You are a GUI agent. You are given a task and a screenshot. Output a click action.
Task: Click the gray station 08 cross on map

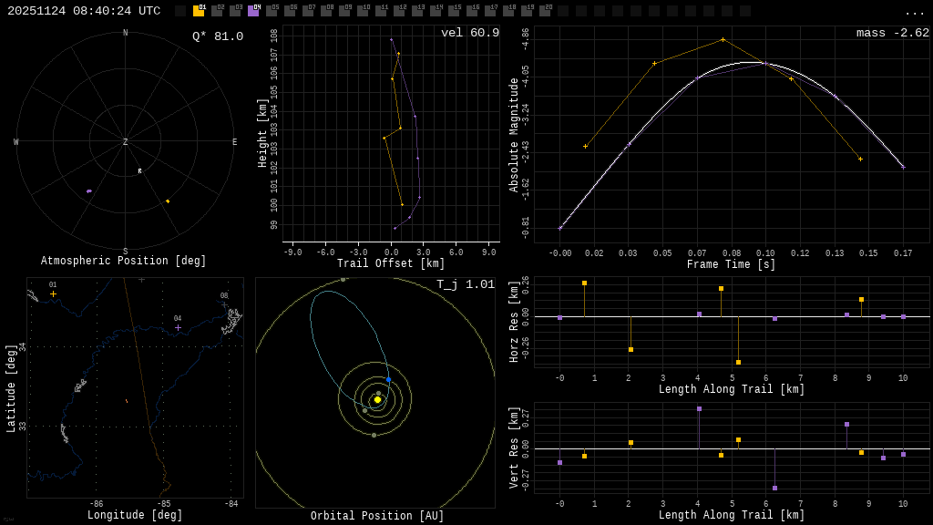tap(224, 304)
